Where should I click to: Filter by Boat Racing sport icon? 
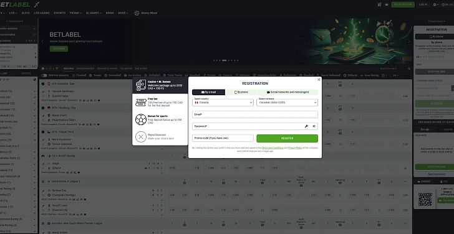pyautogui.click(x=362, y=75)
